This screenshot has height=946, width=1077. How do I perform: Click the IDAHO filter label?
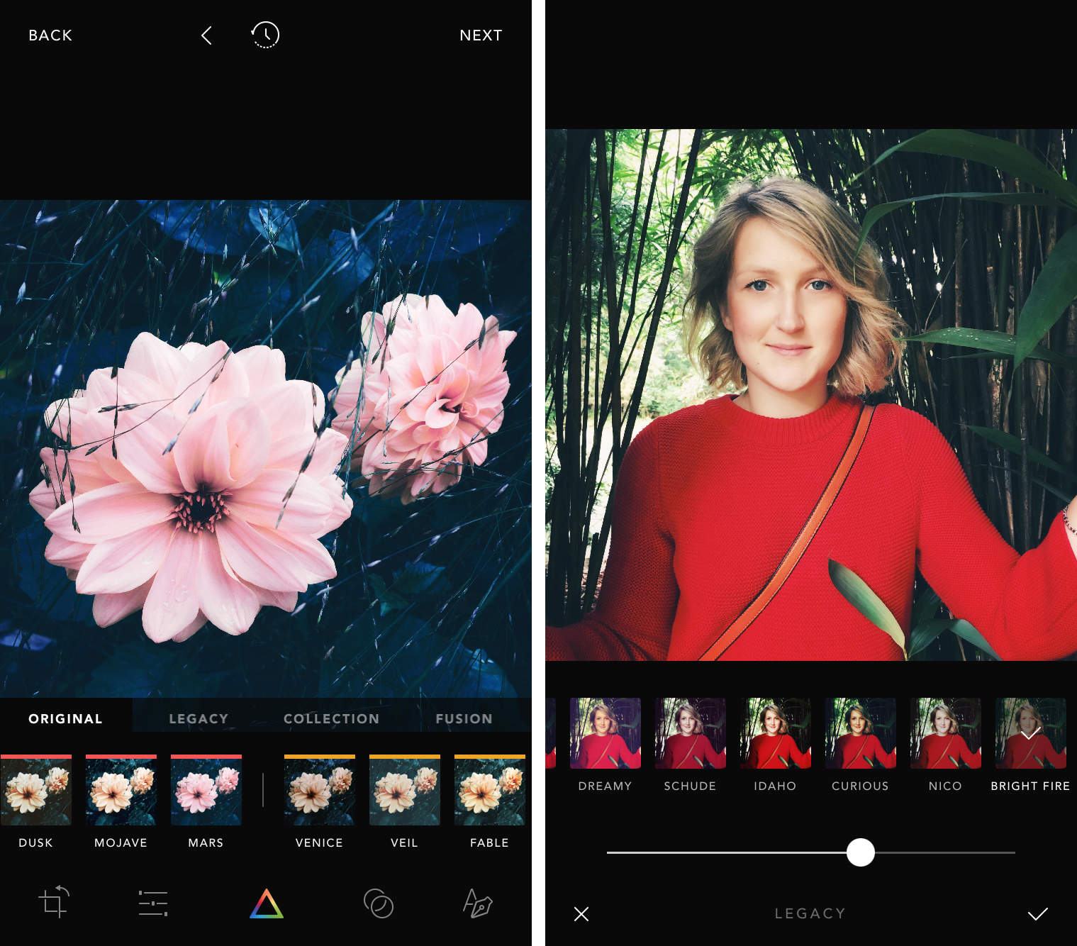[776, 786]
